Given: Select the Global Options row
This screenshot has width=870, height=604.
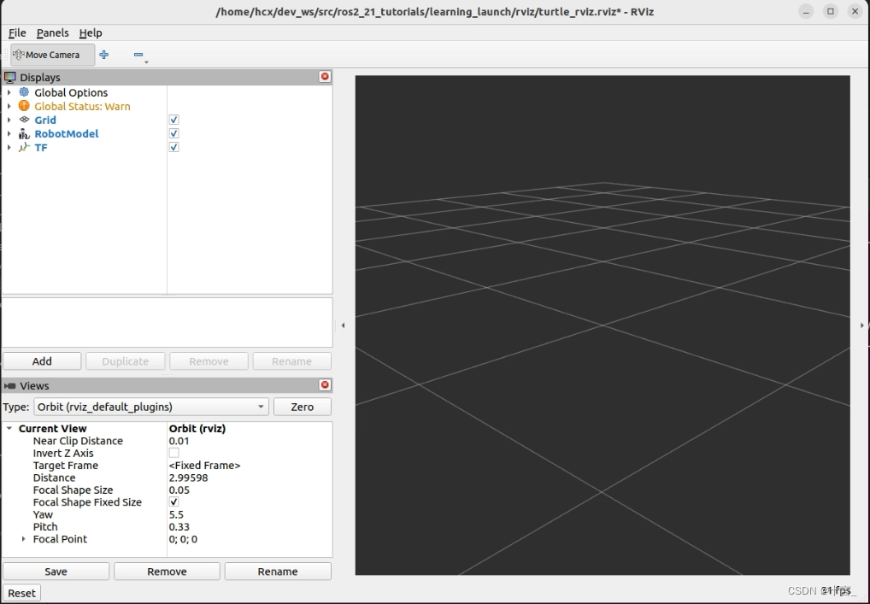Looking at the screenshot, I should (168, 92).
